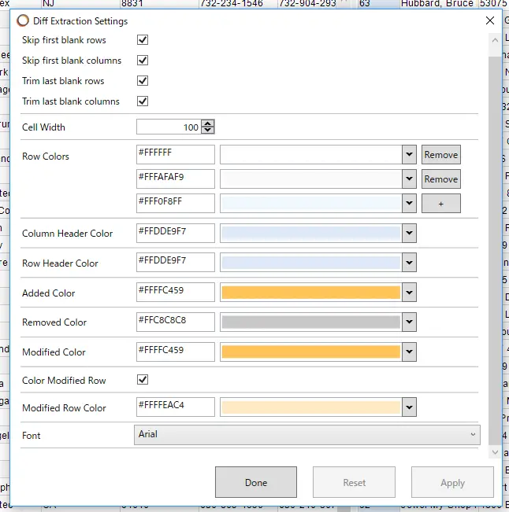Image resolution: width=509 pixels, height=512 pixels.
Task: Click the settings dialog vertical scrollbar thumb
Action: [x=495, y=250]
